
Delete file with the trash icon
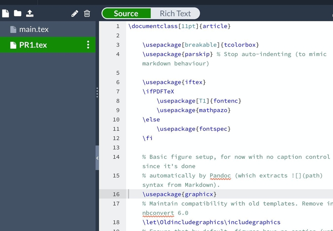coord(87,14)
